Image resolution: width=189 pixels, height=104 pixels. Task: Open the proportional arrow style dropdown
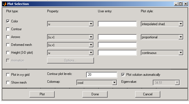point(162,37)
